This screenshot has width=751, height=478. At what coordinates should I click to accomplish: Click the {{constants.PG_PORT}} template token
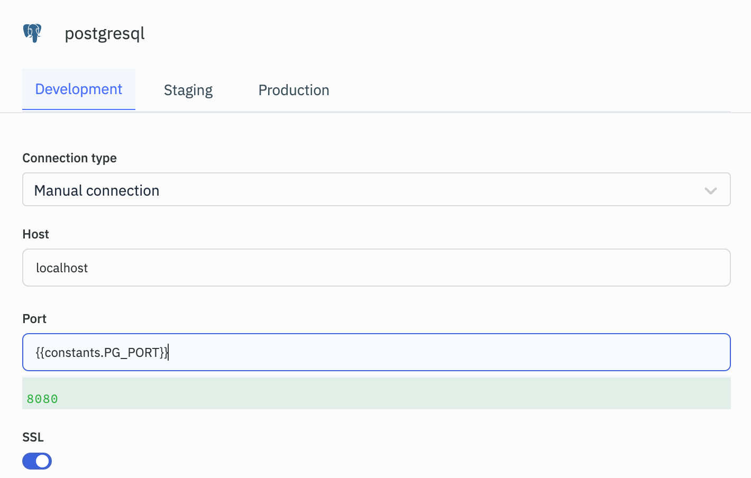click(102, 352)
